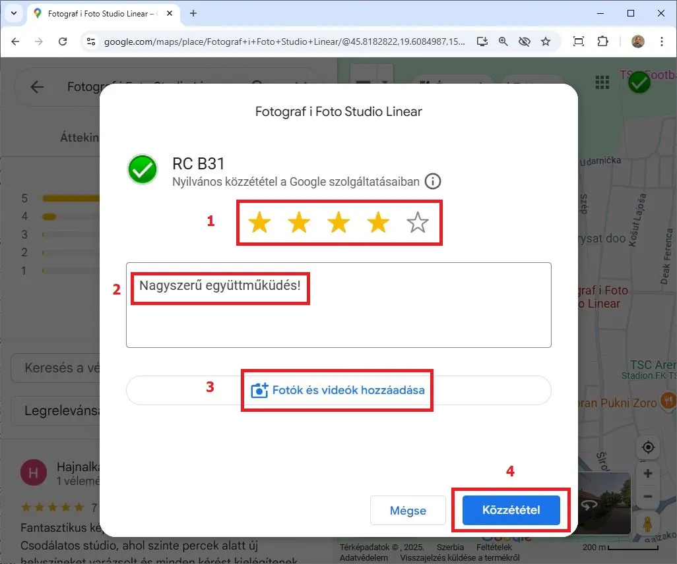Image resolution: width=677 pixels, height=564 pixels.
Task: Open Chrome three-dot menu
Action: coord(662,42)
